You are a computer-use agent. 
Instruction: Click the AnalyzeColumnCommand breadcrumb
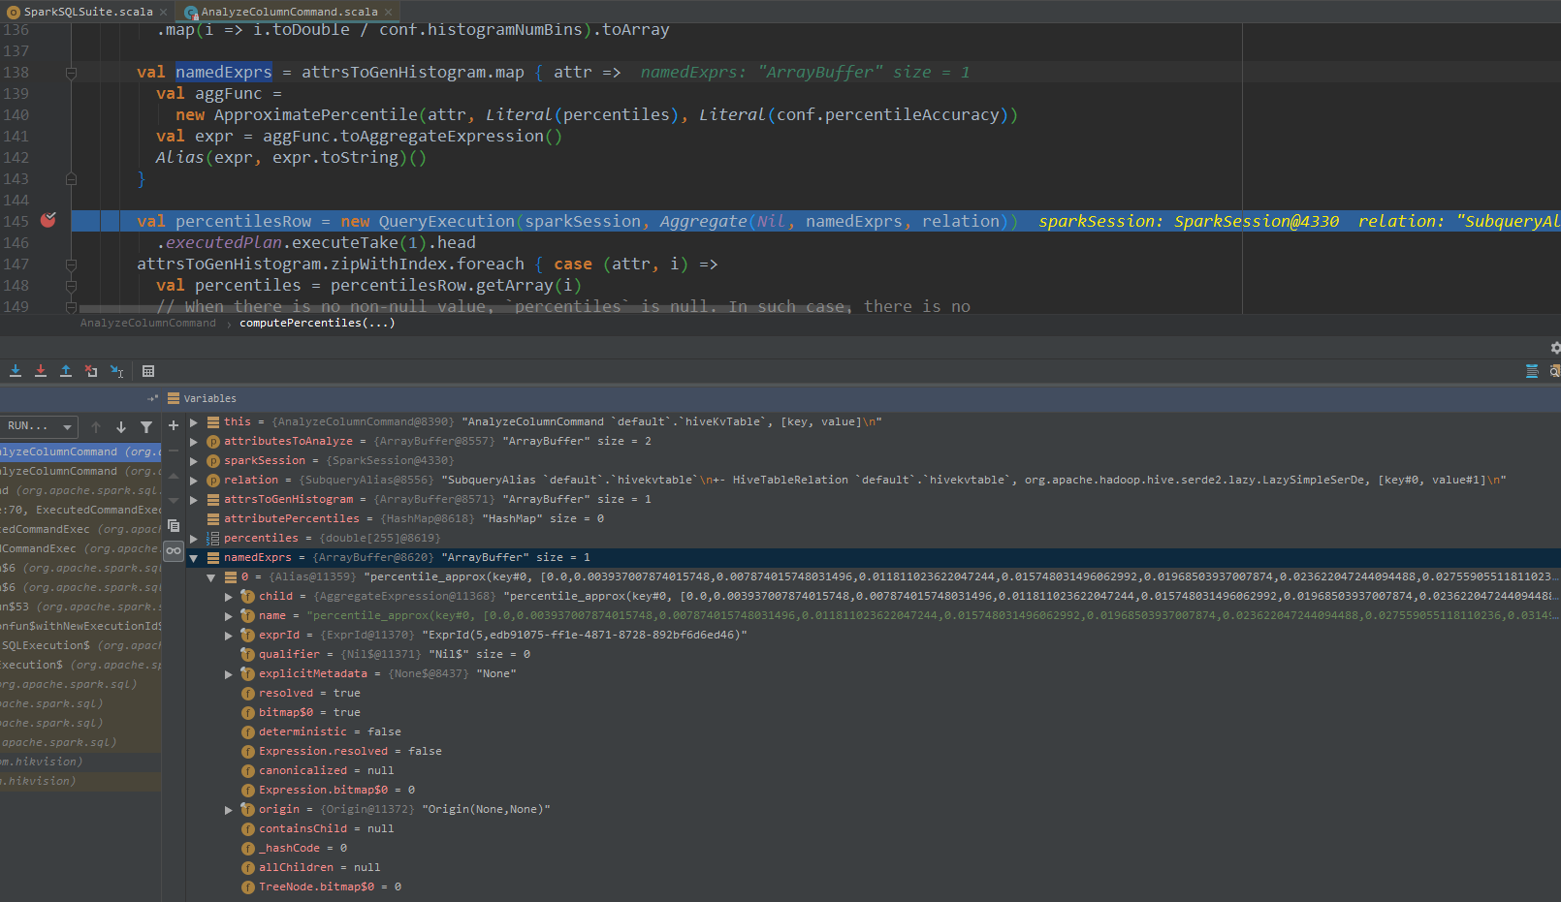(x=148, y=324)
